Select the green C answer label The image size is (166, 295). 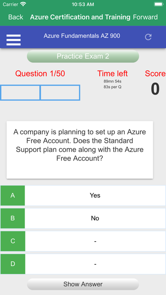pyautogui.click(x=13, y=241)
